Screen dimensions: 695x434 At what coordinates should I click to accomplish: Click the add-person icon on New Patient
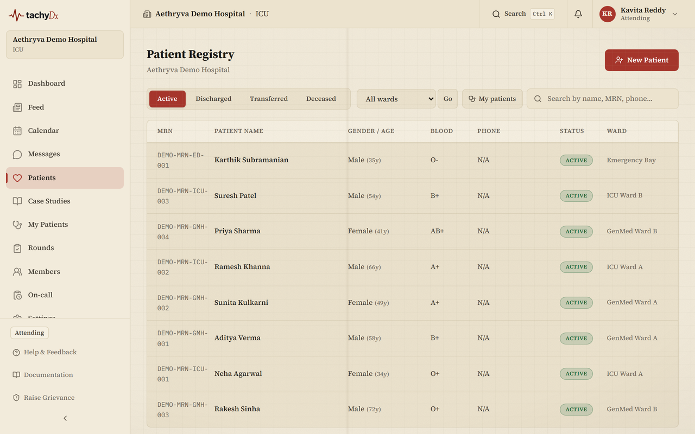[619, 60]
